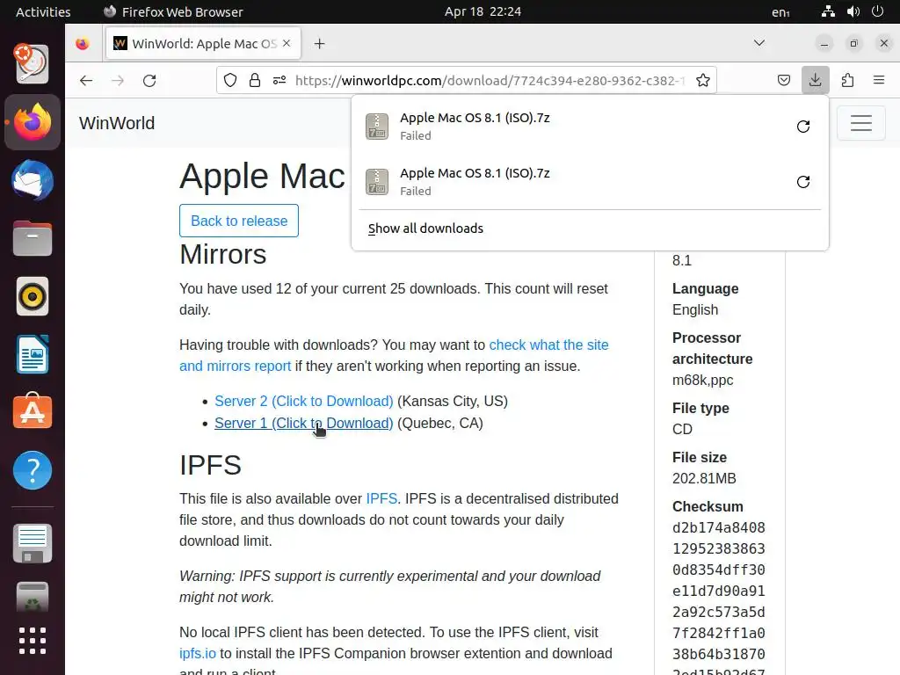
Task: Open Ubuntu Software from dock
Action: pyautogui.click(x=33, y=412)
